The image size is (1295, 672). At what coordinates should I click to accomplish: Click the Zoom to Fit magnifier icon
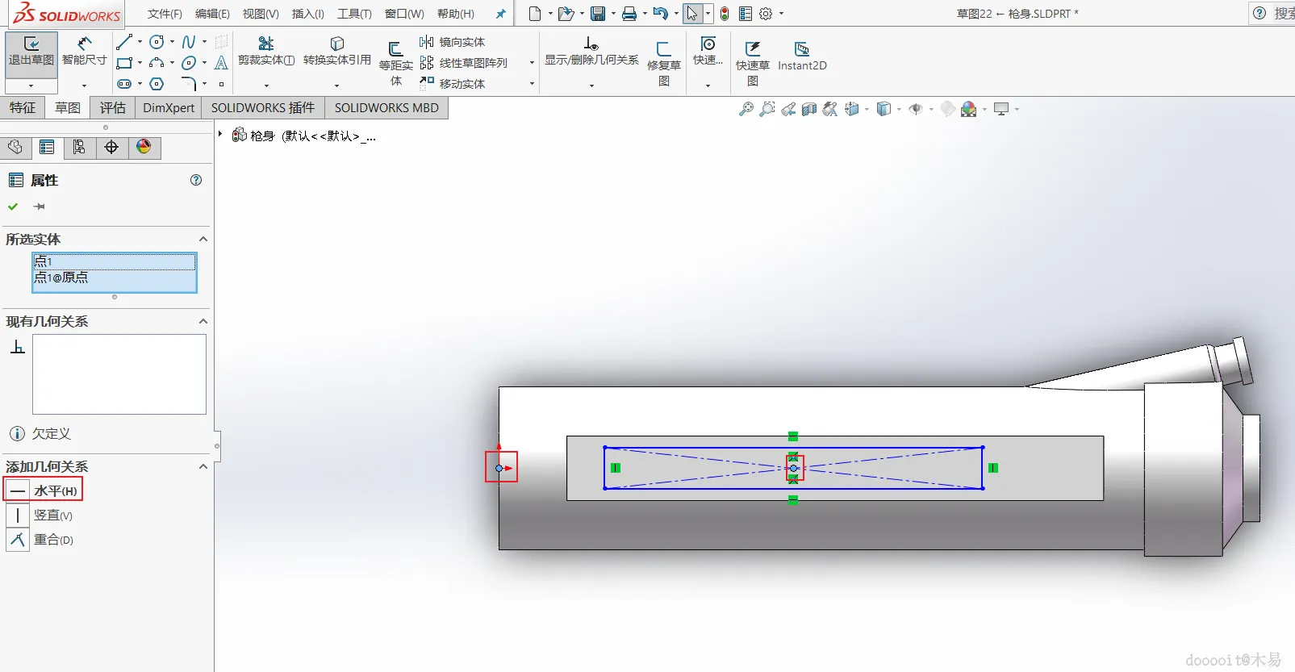[746, 109]
